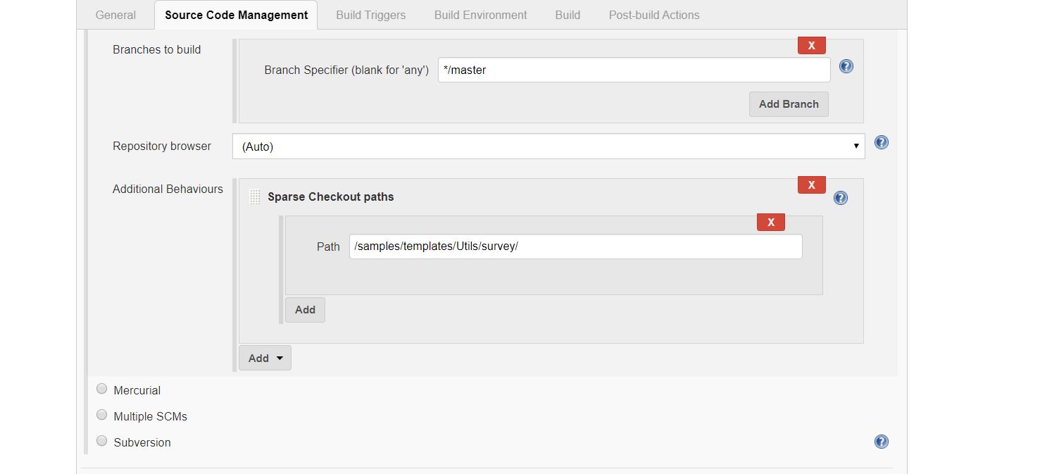
Task: Click the Branches to build label
Action: pyautogui.click(x=156, y=49)
